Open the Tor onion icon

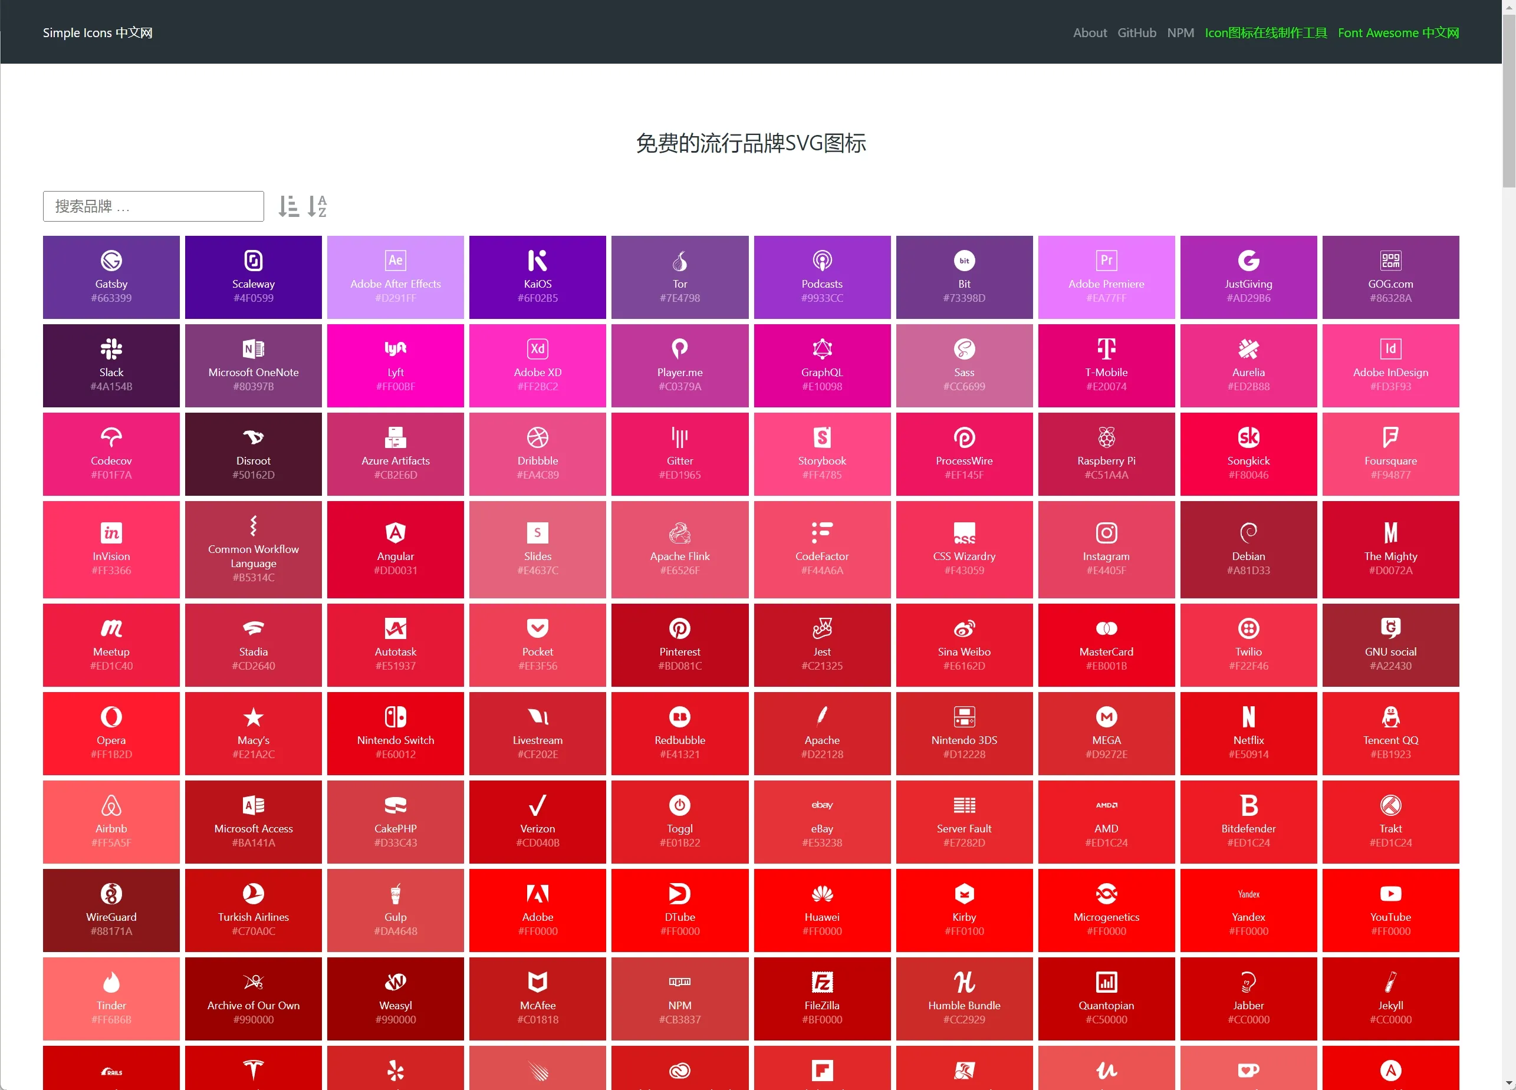[680, 260]
